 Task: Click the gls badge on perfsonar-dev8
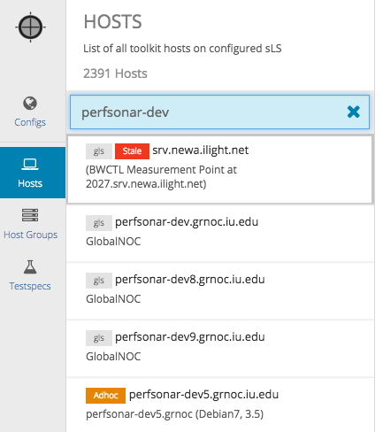[x=99, y=281]
